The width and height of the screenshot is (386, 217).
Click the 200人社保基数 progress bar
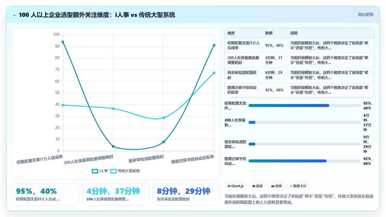pos(305,122)
